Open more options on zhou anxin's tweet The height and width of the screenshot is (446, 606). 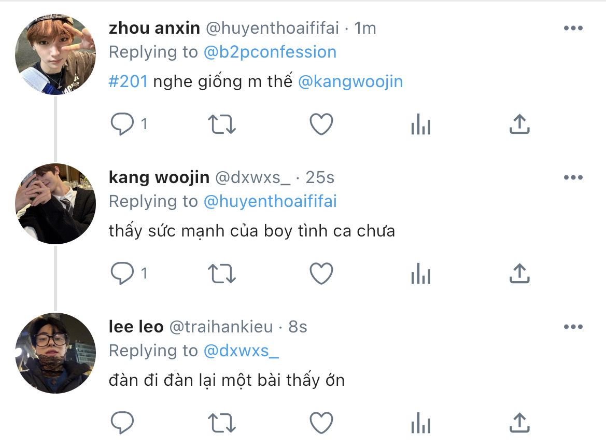click(573, 28)
